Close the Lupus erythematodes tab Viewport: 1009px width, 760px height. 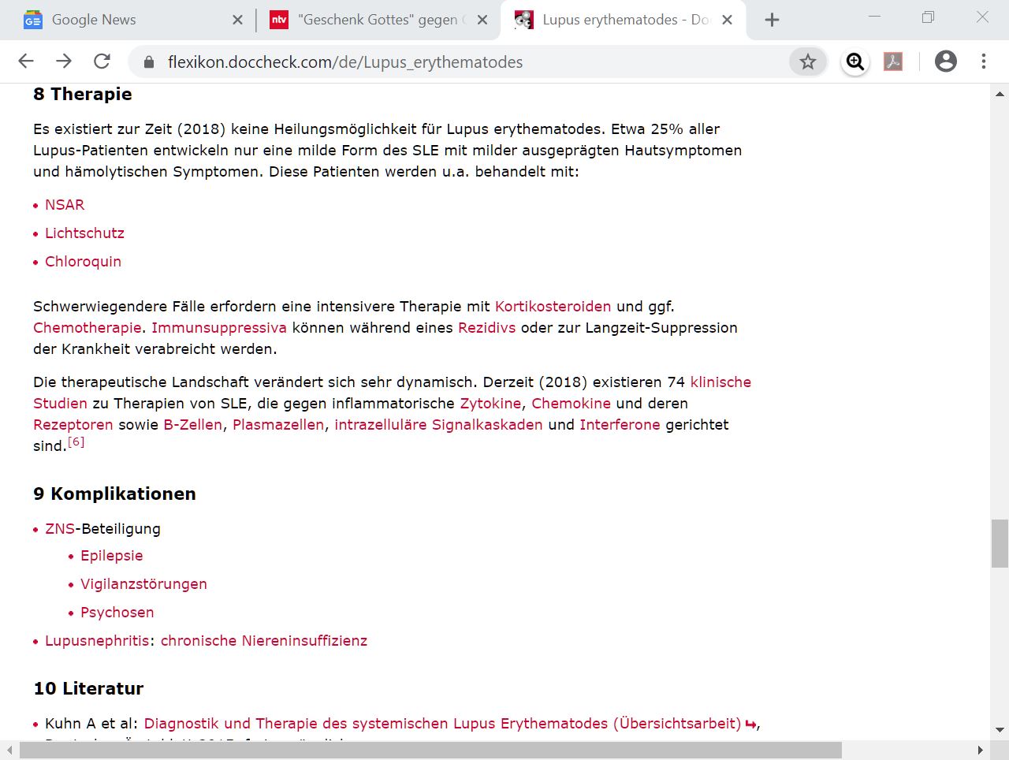coord(727,20)
